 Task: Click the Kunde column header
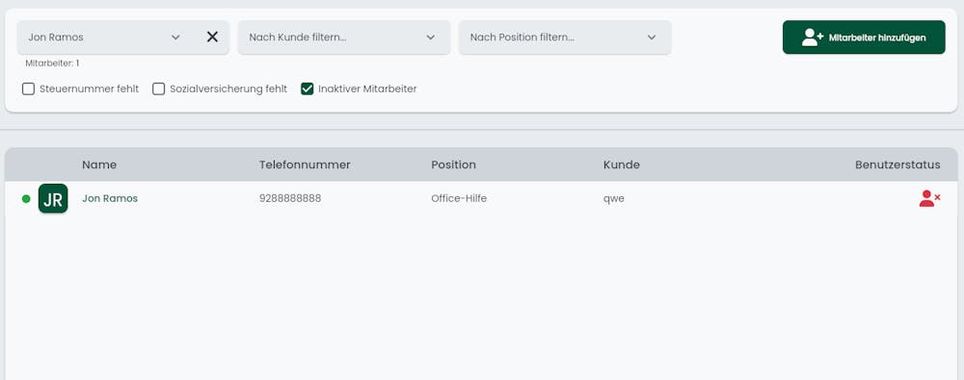click(622, 165)
